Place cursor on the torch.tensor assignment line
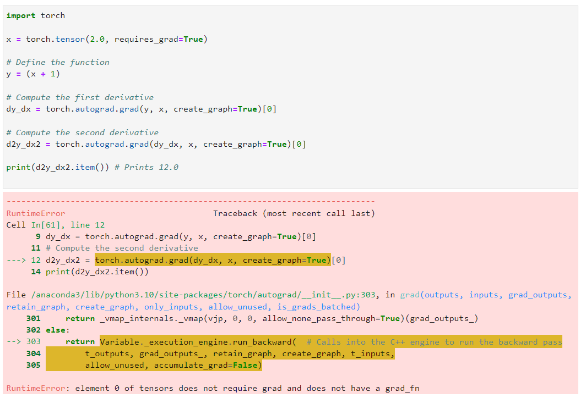 point(107,39)
